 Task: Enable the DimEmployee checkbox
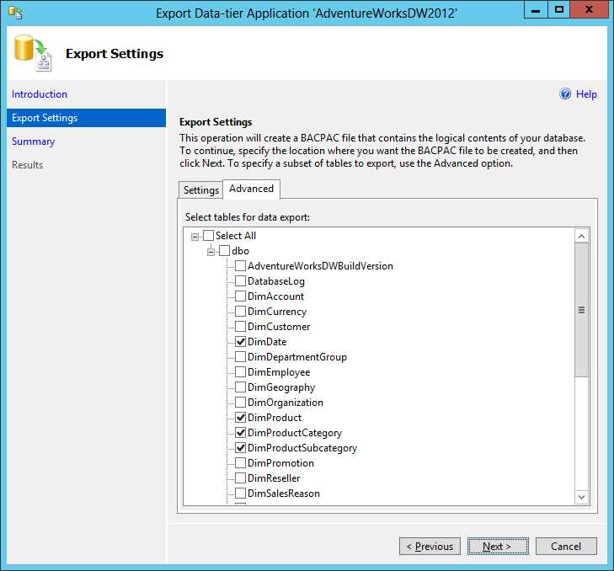240,371
